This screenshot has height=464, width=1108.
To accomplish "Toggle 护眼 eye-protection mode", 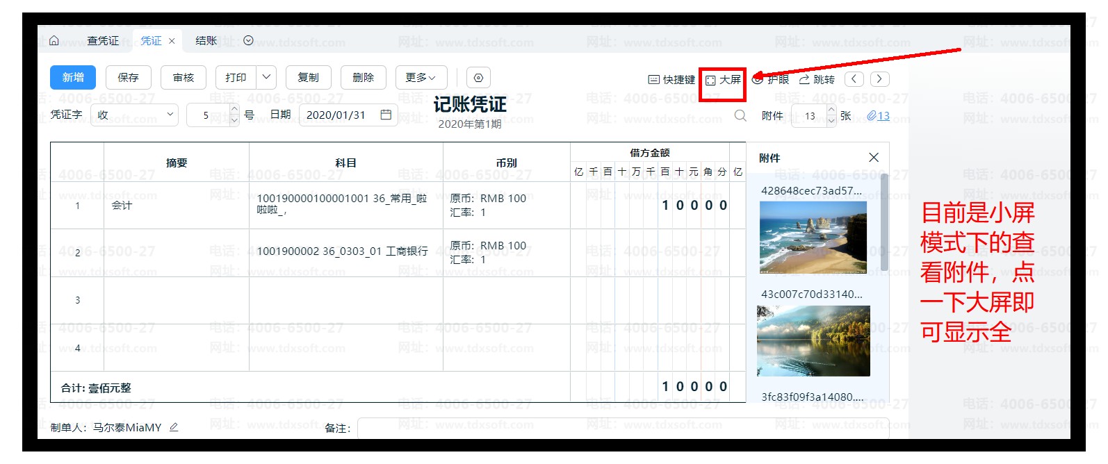I will [771, 80].
